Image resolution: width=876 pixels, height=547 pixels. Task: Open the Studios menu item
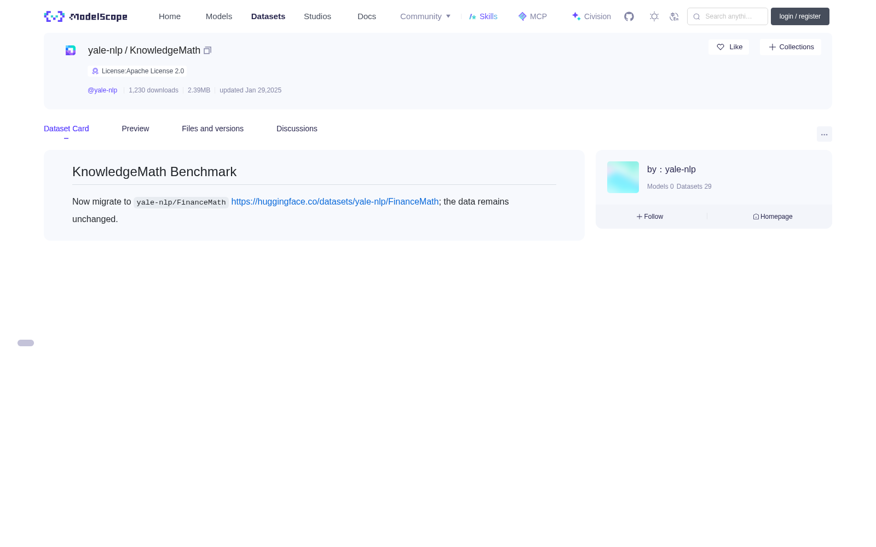[318, 16]
